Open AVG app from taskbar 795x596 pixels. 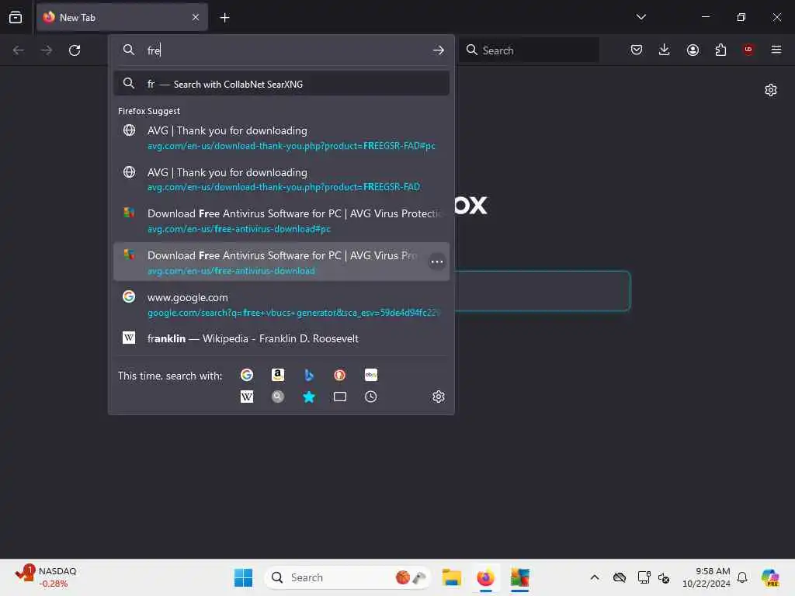(519, 577)
